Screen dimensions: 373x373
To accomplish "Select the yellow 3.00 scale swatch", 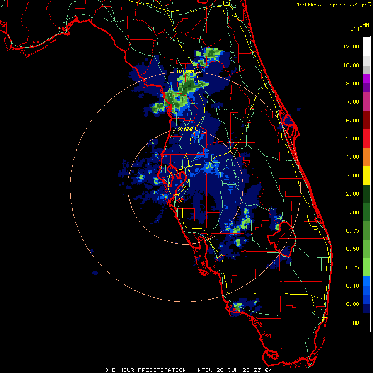I will (x=366, y=175).
